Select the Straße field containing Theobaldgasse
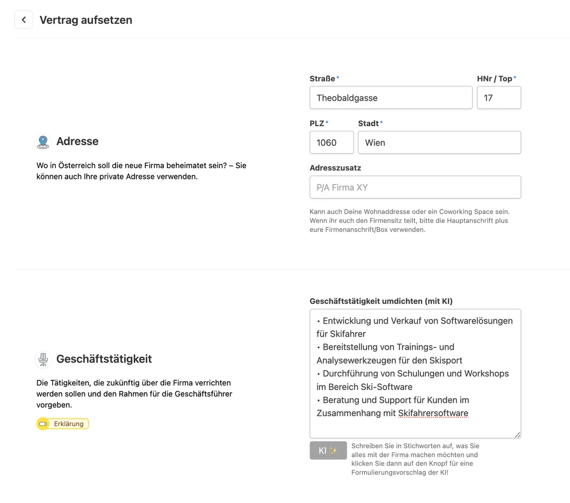 (x=391, y=97)
